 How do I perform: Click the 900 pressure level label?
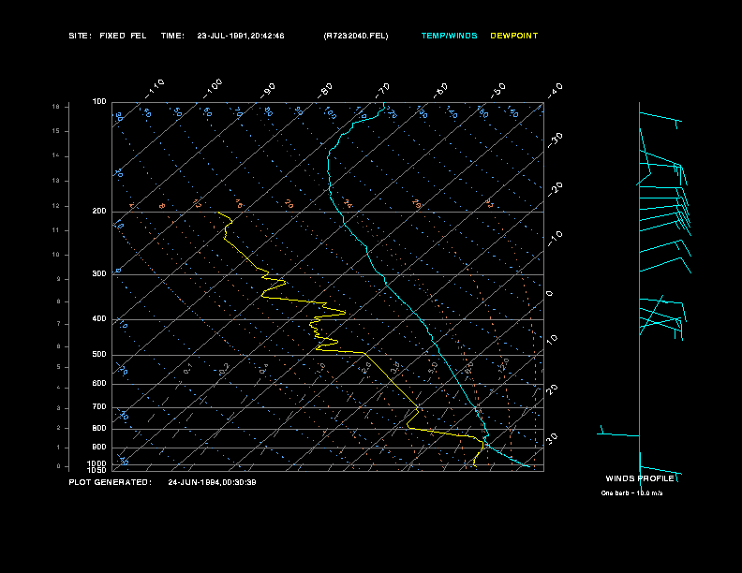tap(99, 447)
